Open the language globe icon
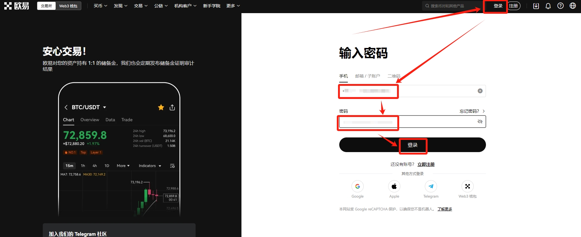Viewport: 581px width, 237px height. click(573, 6)
